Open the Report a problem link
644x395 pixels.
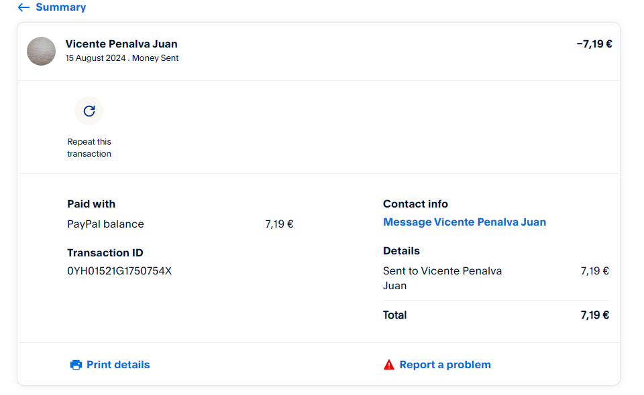pyautogui.click(x=445, y=365)
